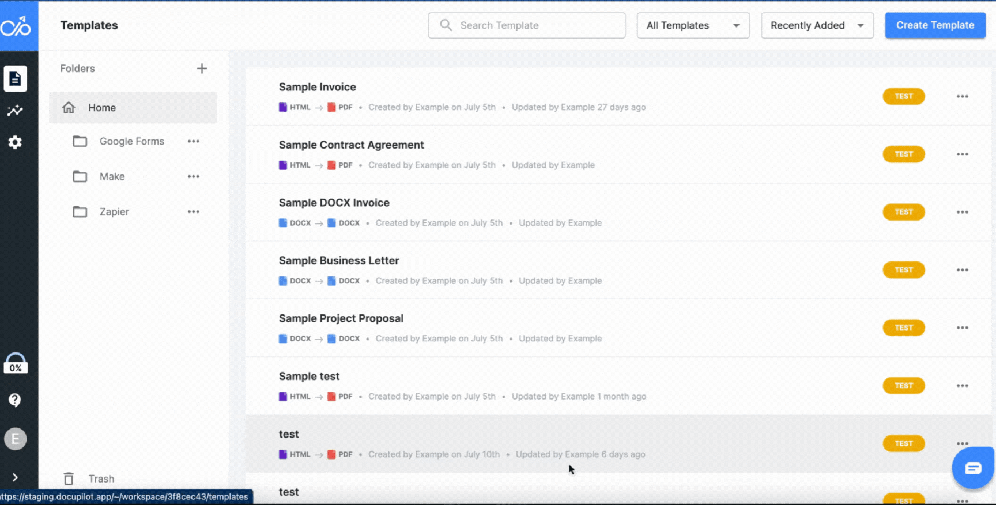The image size is (996, 505).
Task: Click the 0% usage indicator
Action: tap(16, 364)
